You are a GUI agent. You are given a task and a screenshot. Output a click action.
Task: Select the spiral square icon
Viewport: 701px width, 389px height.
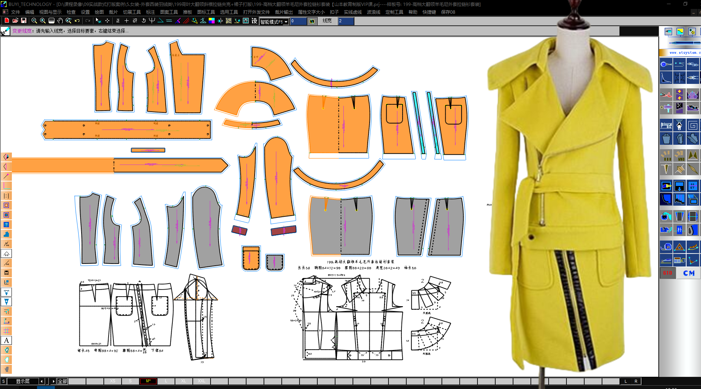click(x=692, y=125)
